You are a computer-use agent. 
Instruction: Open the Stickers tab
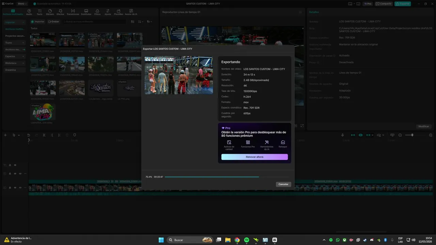(50, 12)
